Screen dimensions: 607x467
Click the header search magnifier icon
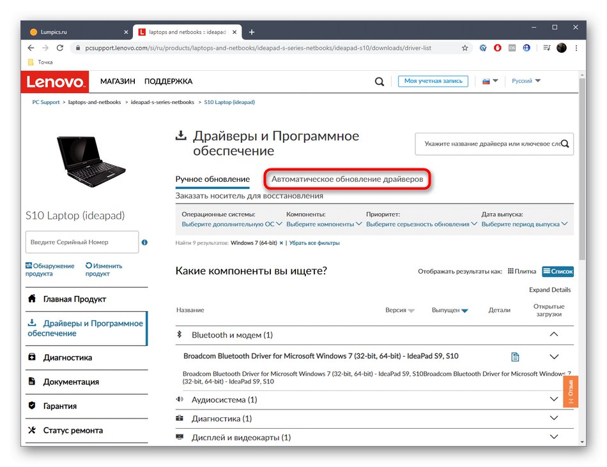pyautogui.click(x=380, y=82)
